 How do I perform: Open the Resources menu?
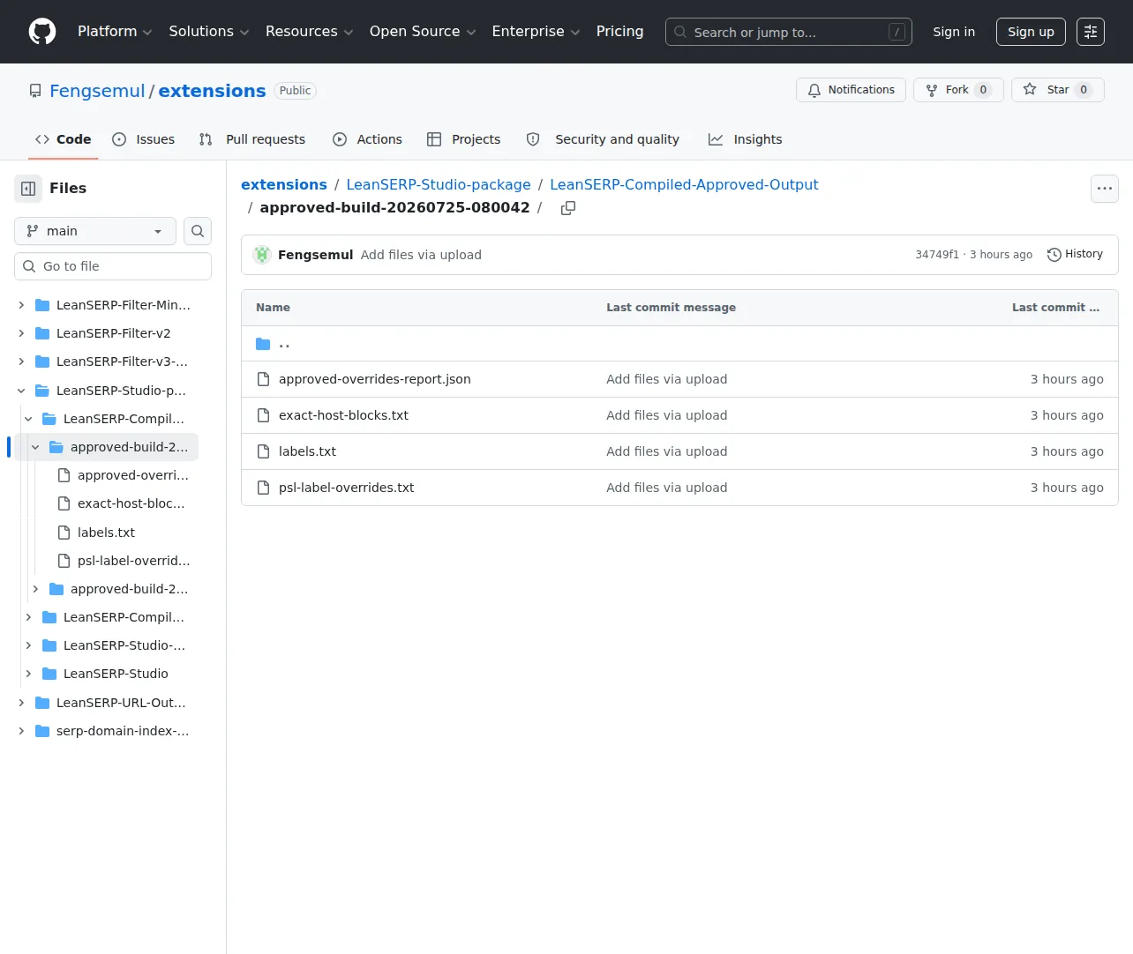(x=309, y=32)
